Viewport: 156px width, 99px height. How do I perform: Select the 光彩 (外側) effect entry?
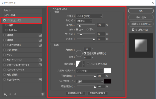pyautogui.click(x=22, y=75)
